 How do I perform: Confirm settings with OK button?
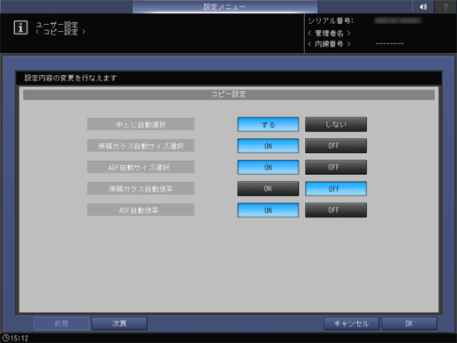(409, 324)
